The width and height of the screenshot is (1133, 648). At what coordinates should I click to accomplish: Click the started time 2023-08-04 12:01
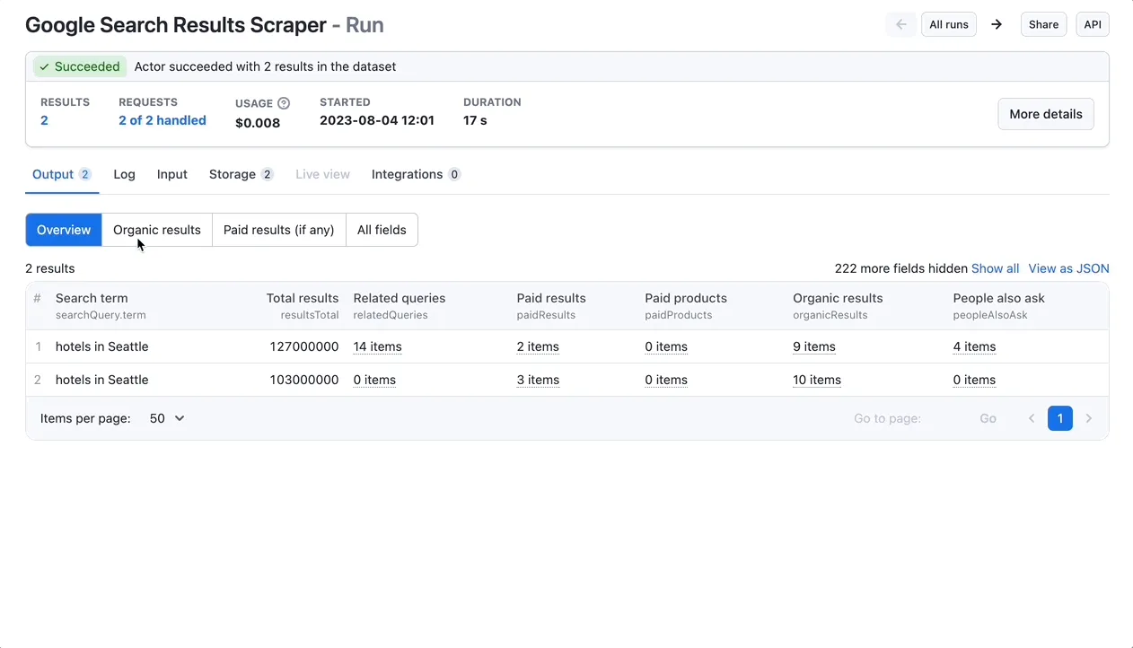(377, 120)
